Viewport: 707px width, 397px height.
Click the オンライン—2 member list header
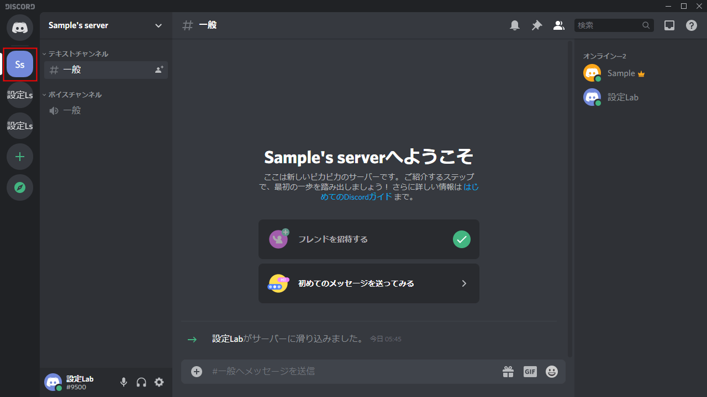coord(605,56)
